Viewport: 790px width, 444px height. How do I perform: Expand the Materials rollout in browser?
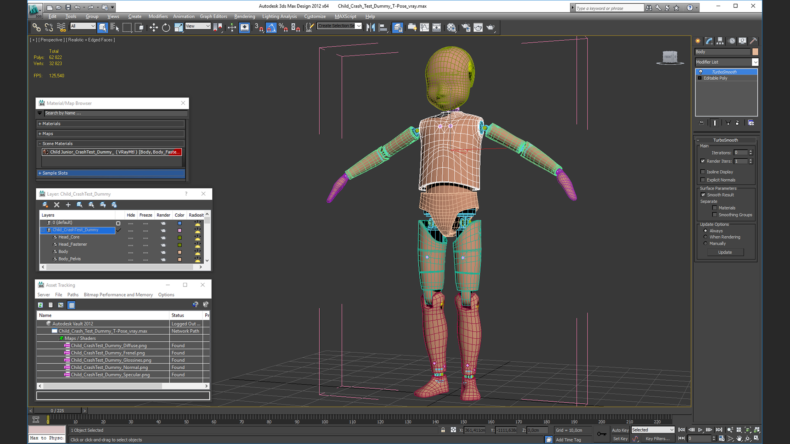51,124
